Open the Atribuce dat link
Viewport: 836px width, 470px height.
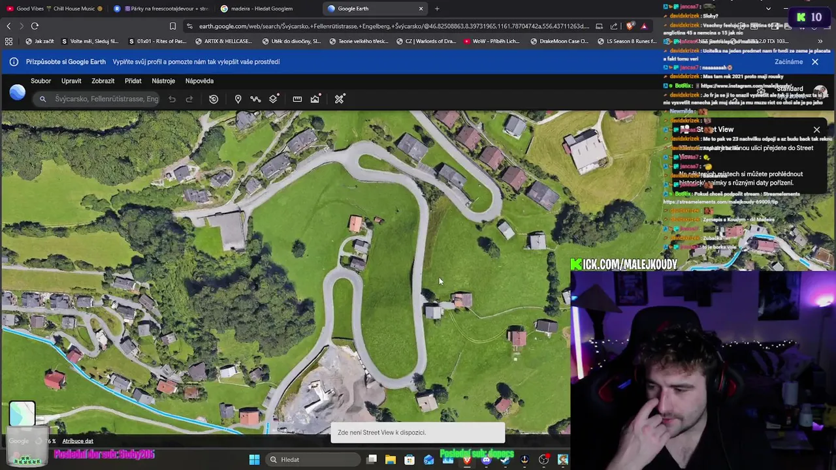point(78,441)
